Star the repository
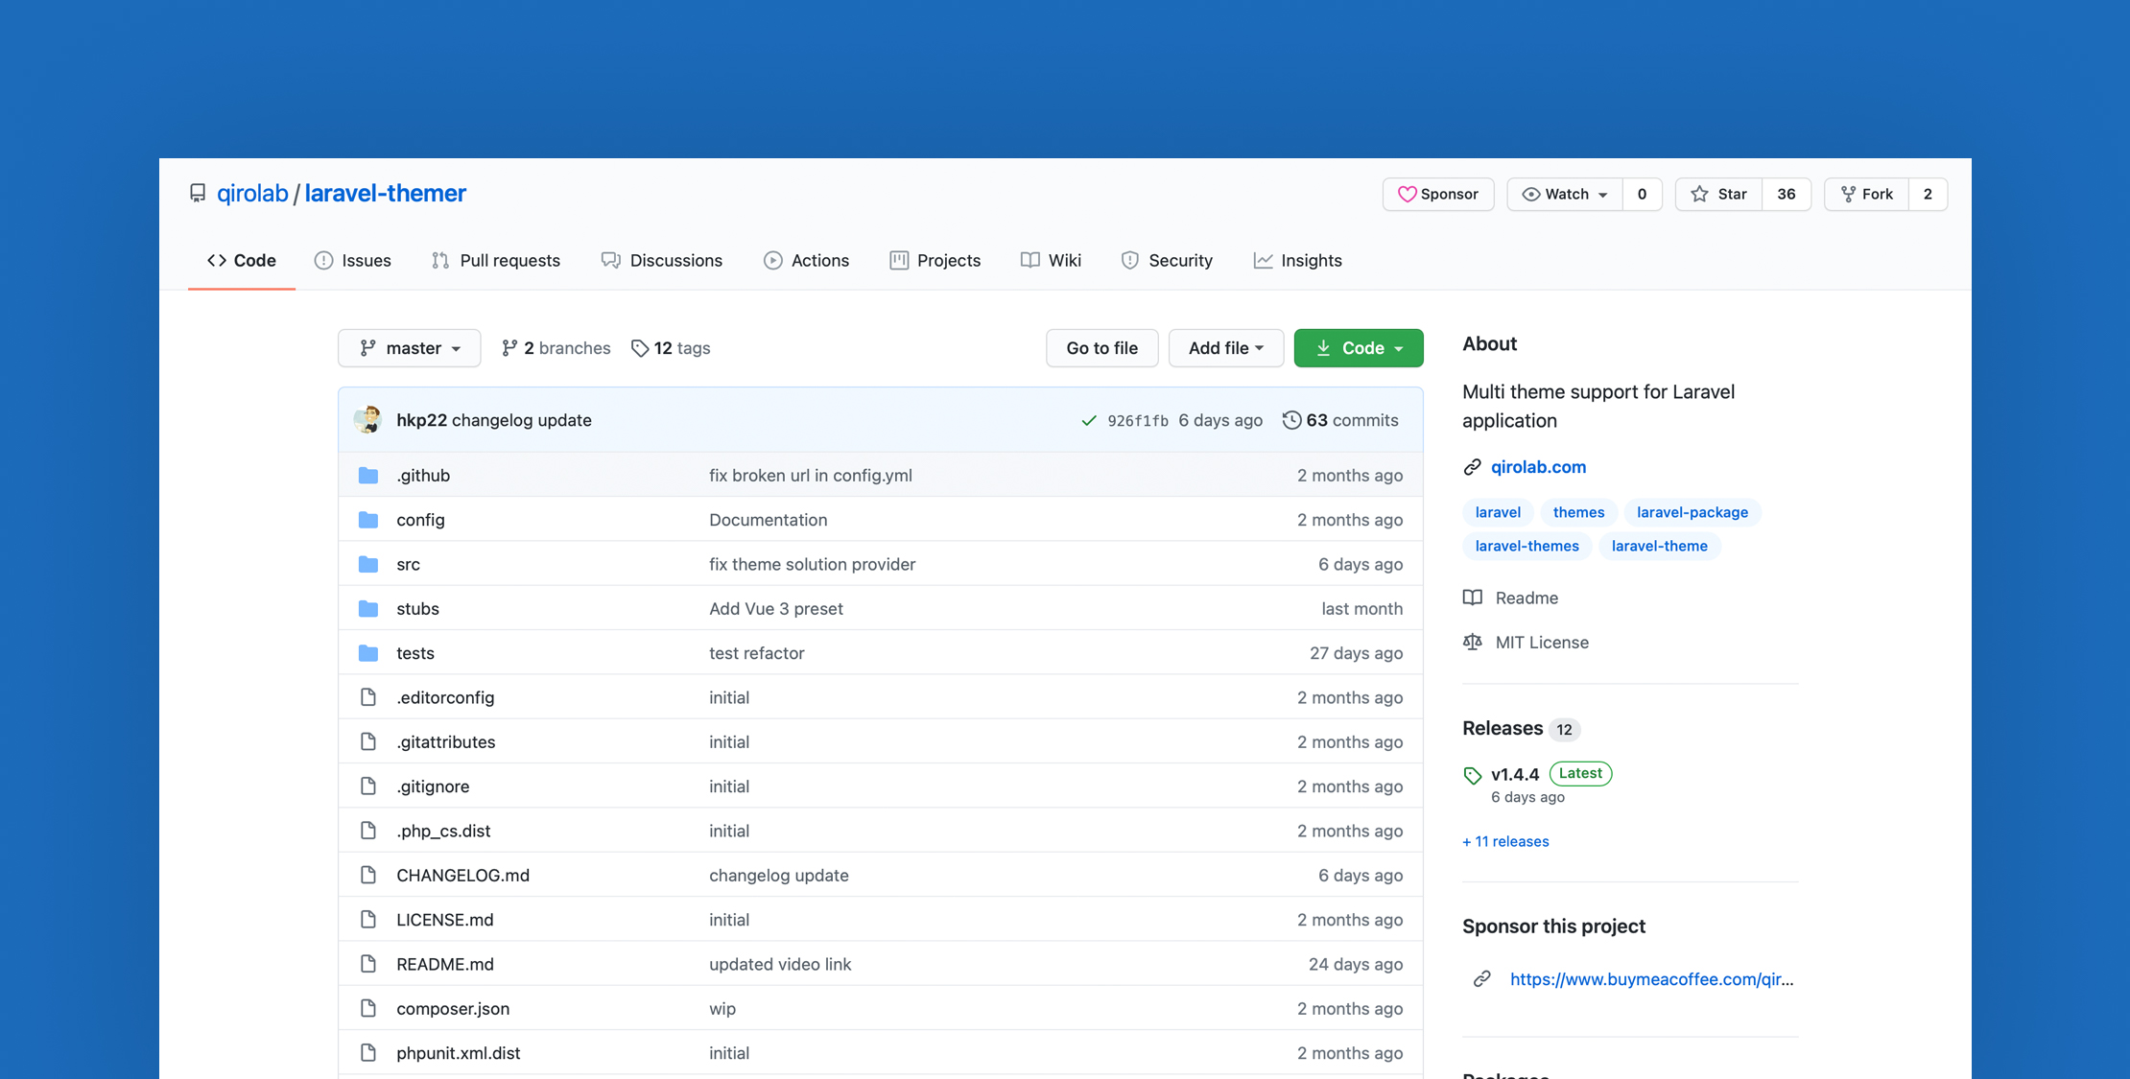 (x=1718, y=194)
